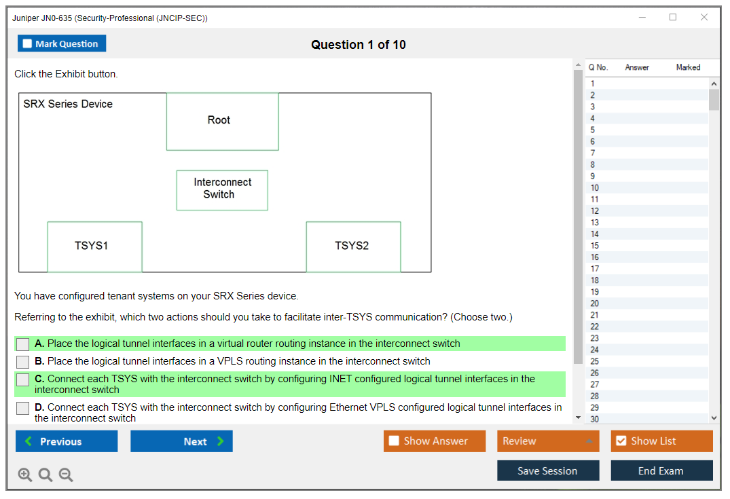Click the zoom reset magnifier icon
Screen dimensions: 730x499
tap(45, 475)
